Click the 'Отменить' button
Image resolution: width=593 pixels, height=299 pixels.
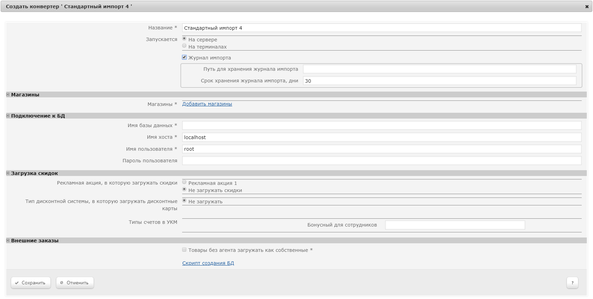click(75, 283)
